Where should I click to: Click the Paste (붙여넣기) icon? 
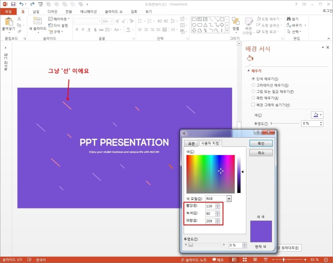pyautogui.click(x=8, y=21)
